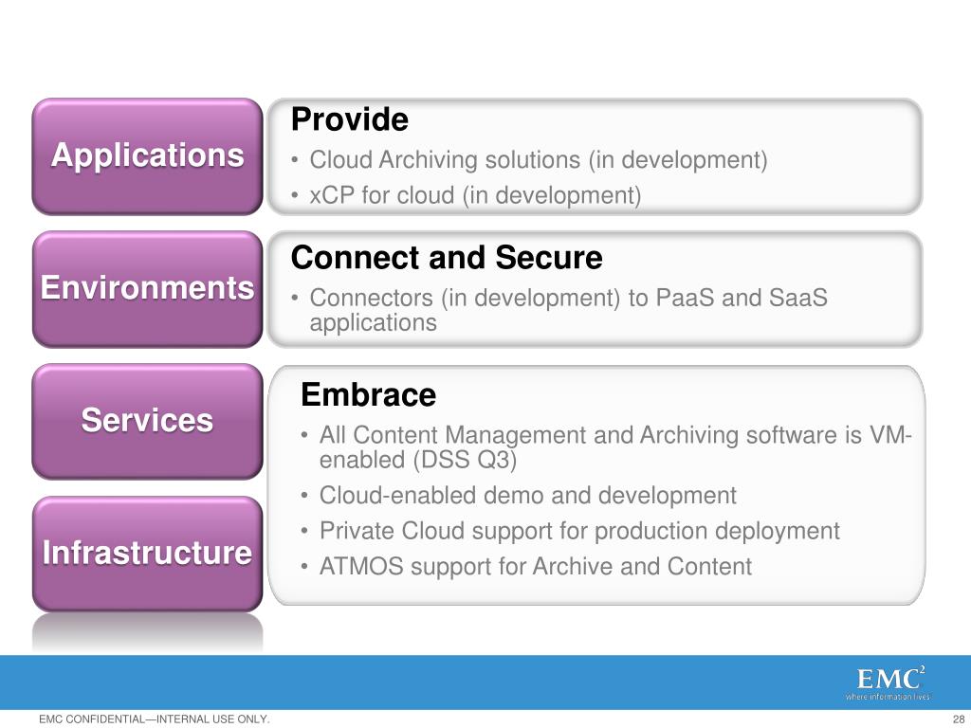
Task: Click Cloud-enabled demo and development bullet
Action: pos(527,495)
